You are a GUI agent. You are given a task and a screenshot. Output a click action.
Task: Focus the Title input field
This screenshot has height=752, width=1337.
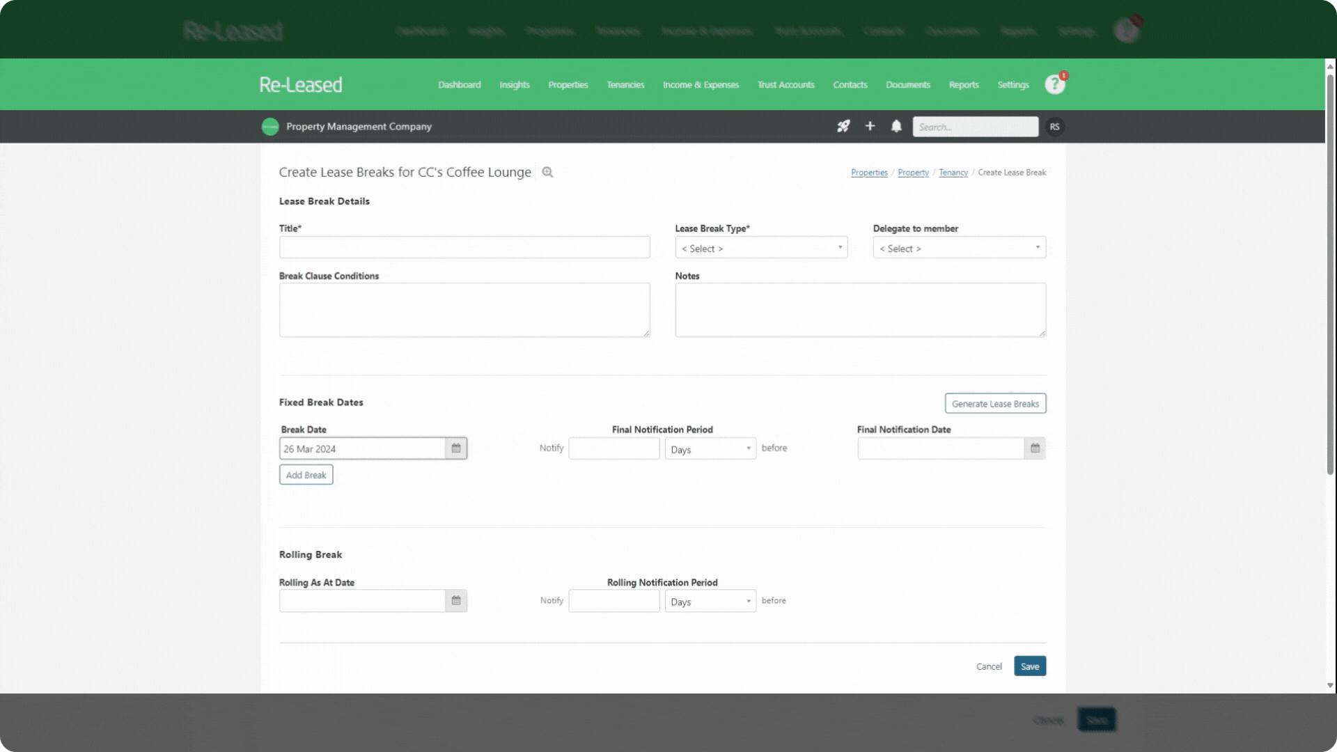click(464, 247)
